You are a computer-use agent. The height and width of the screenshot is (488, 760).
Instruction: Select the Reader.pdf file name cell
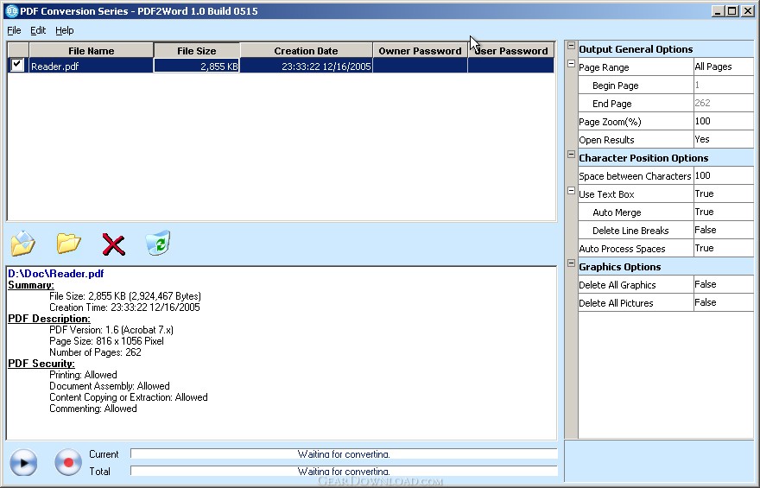point(92,66)
